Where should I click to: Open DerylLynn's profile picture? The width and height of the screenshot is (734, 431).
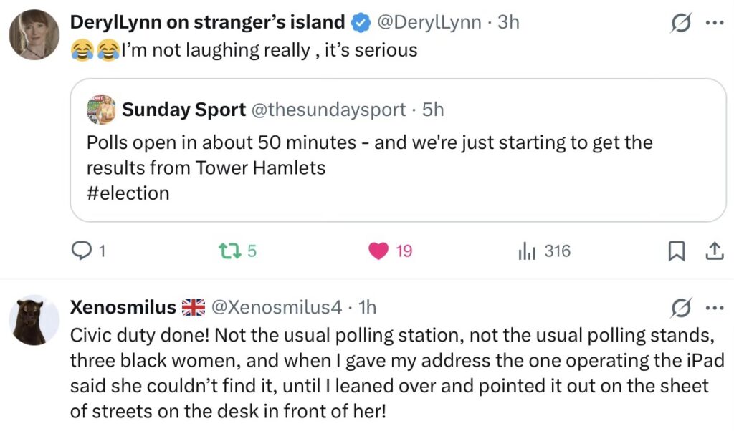click(x=34, y=34)
